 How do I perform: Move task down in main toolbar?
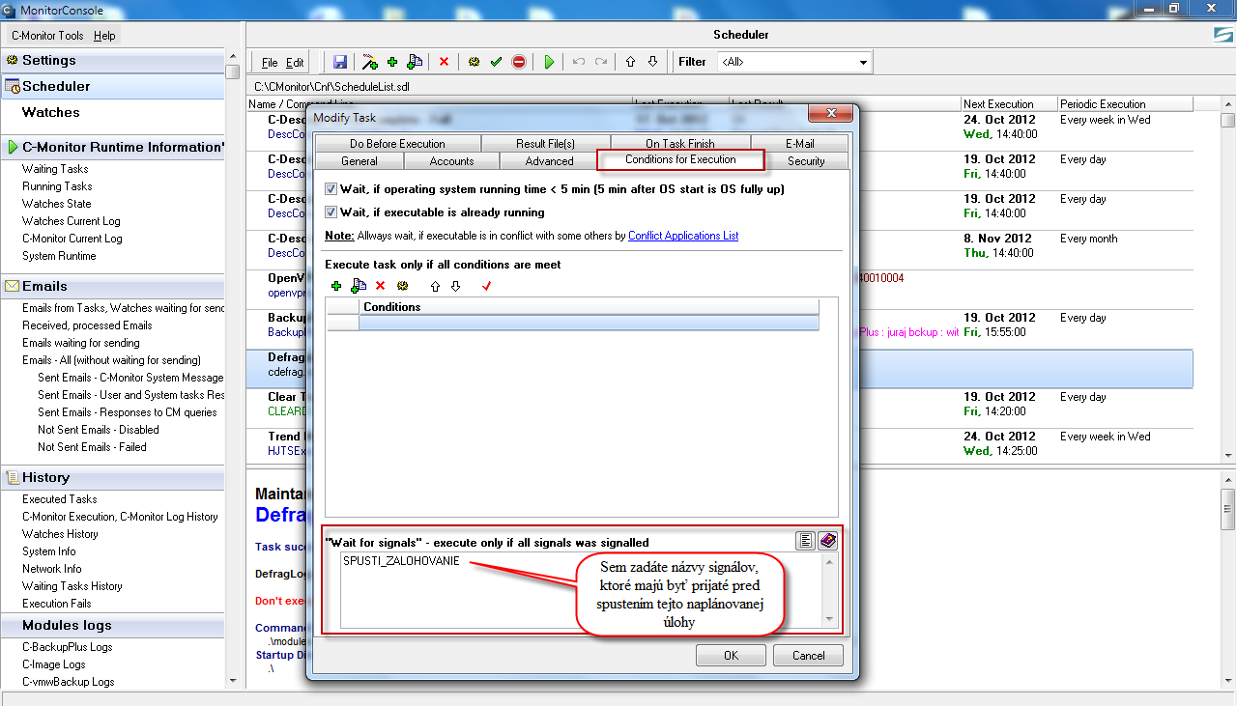point(652,62)
